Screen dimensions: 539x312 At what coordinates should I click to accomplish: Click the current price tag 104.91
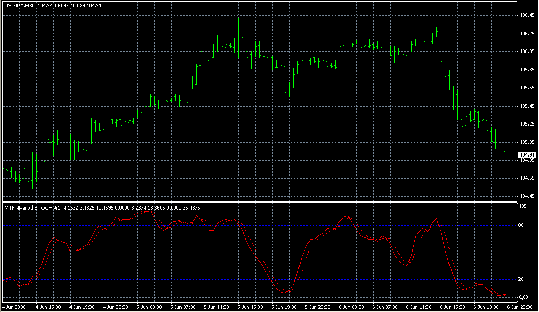pyautogui.click(x=527, y=155)
